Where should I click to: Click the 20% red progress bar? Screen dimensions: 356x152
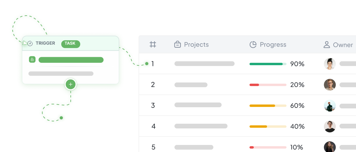click(268, 85)
